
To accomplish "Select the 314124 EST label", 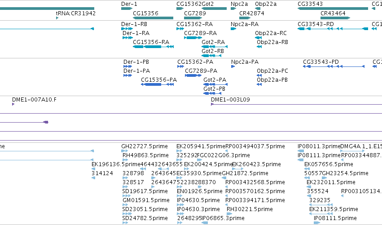I will pyautogui.click(x=102, y=173).
